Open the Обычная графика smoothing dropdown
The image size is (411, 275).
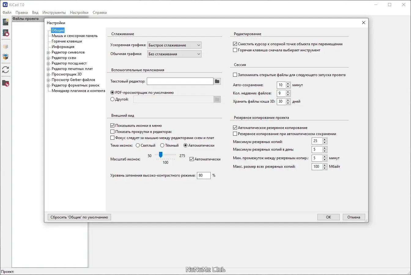[x=174, y=54]
